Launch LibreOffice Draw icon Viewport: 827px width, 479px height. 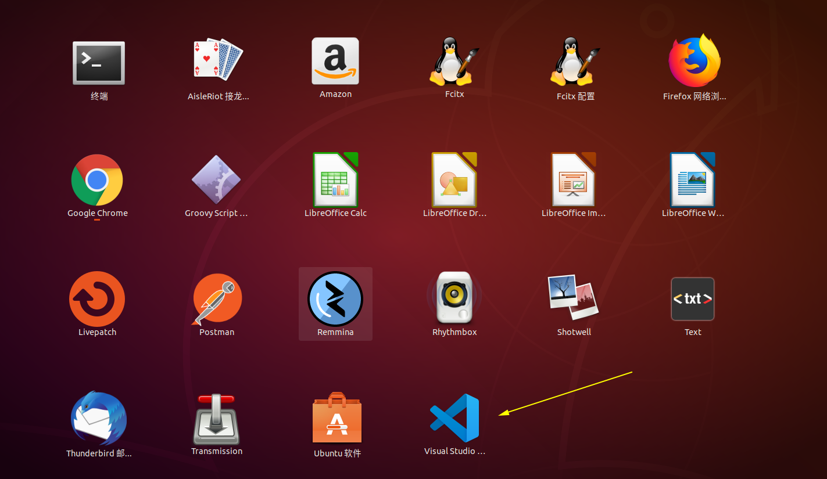pyautogui.click(x=454, y=179)
